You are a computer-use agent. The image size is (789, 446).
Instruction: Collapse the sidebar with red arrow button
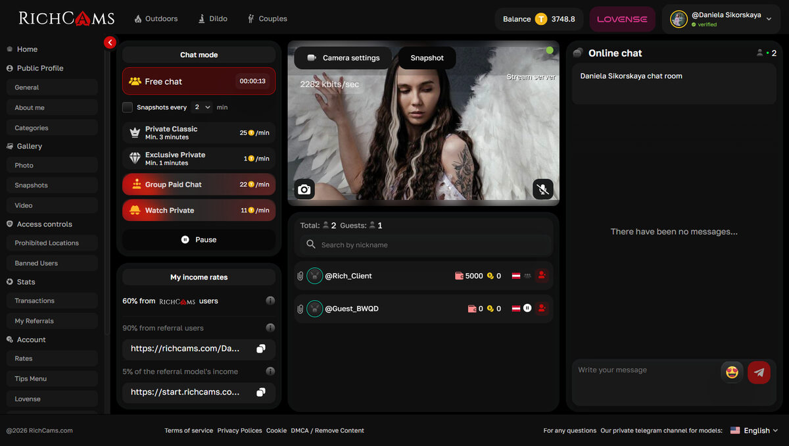click(x=110, y=42)
